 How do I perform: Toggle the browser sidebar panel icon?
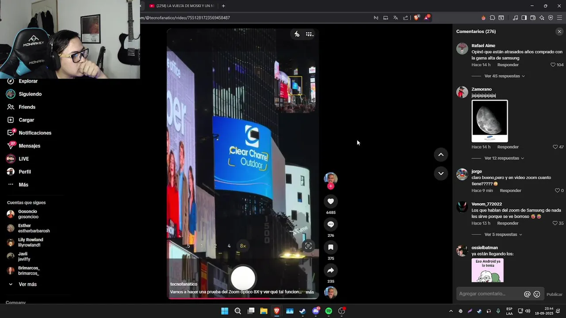click(x=524, y=18)
